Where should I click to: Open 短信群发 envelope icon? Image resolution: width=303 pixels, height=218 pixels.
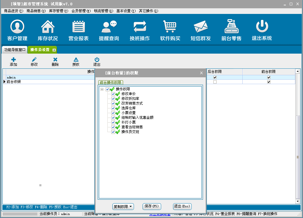(x=201, y=30)
